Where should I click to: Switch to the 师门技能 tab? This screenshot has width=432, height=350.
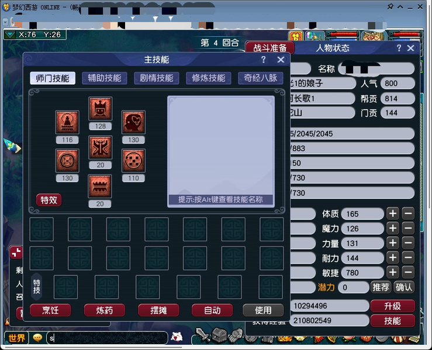pyautogui.click(x=53, y=78)
